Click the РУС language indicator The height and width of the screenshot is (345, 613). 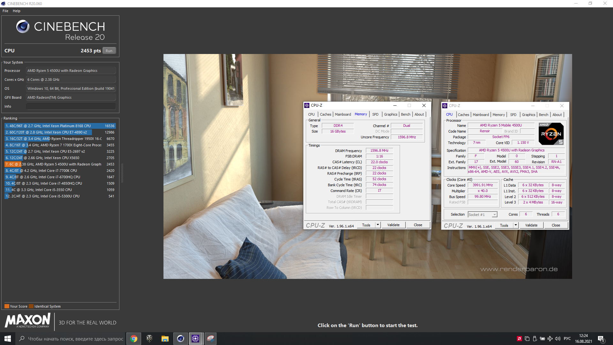567,339
